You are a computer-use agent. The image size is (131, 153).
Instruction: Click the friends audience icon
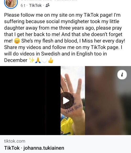[47, 5]
